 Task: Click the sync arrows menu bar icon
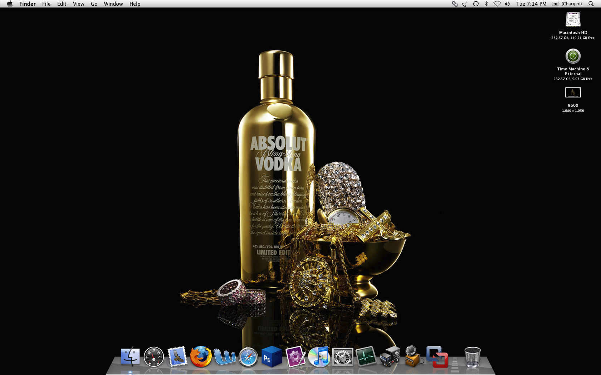[455, 4]
